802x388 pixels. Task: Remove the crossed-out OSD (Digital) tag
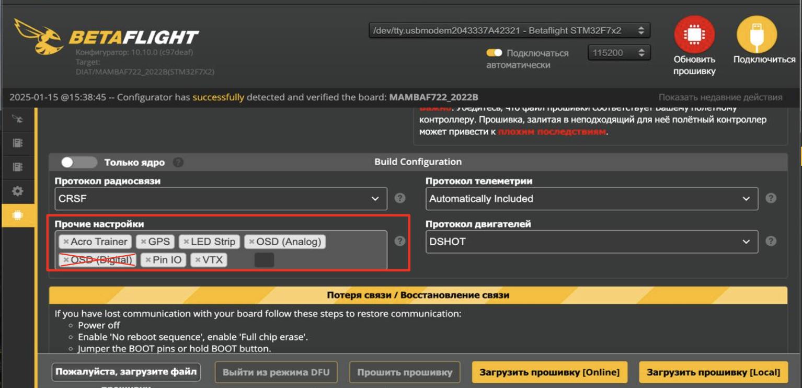point(66,260)
